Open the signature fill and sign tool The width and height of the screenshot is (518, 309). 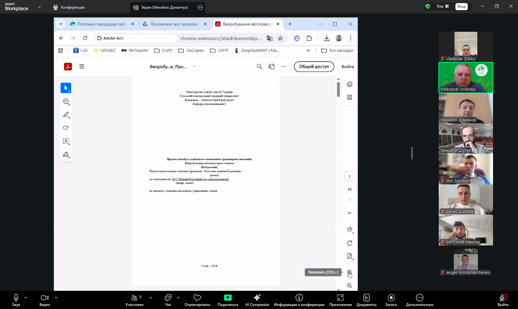coord(66,154)
